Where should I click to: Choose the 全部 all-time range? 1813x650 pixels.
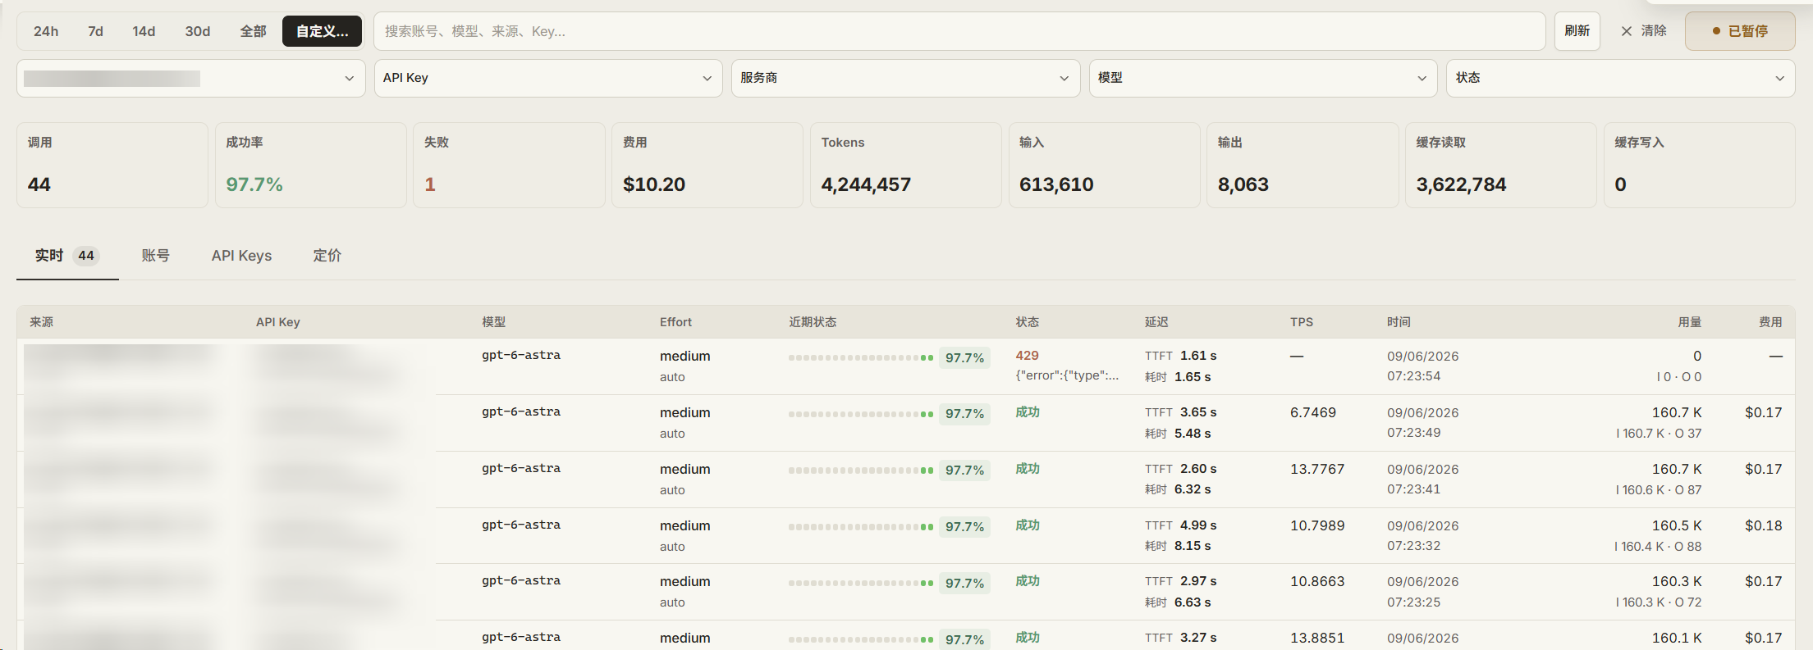tap(253, 31)
